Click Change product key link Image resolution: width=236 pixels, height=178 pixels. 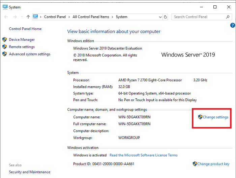pos(213,164)
